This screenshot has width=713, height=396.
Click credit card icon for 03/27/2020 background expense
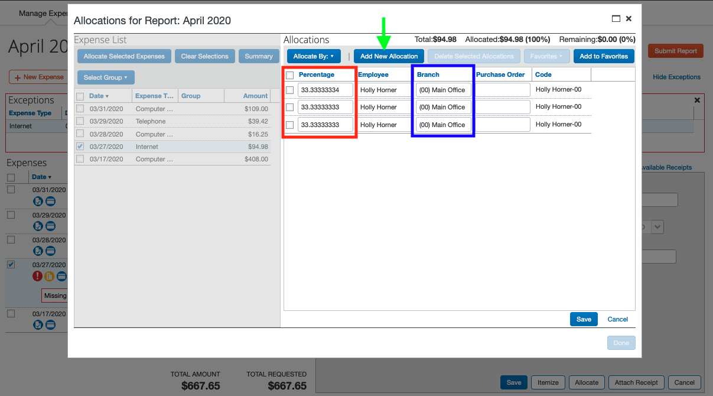point(62,276)
